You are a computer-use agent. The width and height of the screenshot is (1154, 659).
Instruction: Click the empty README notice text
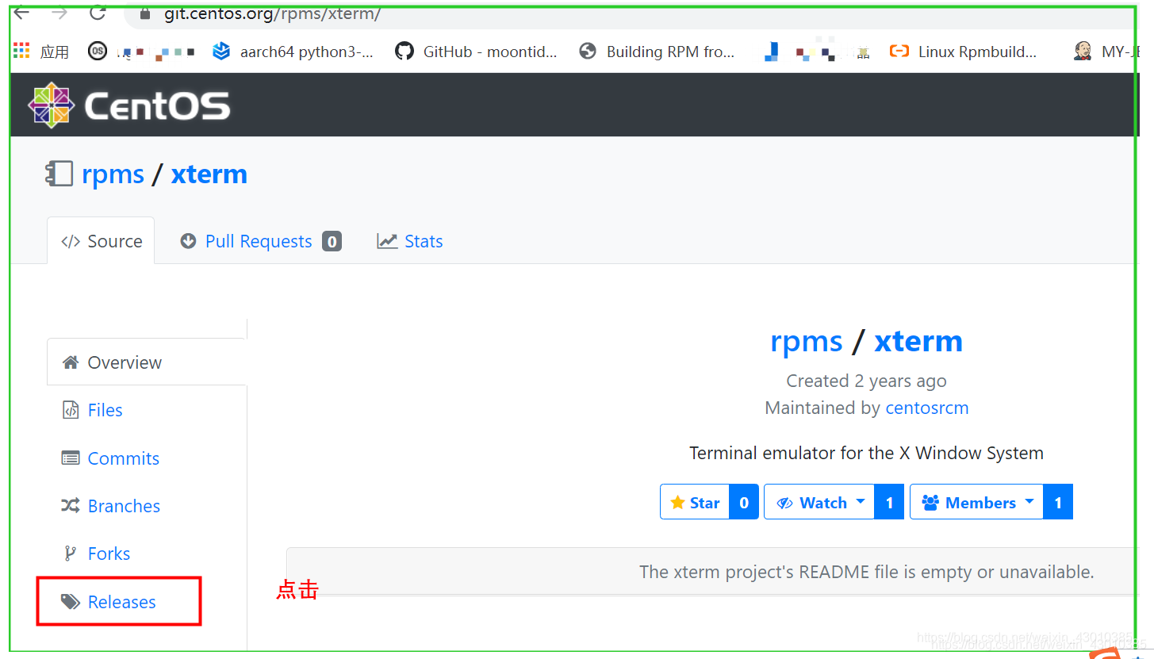coord(866,572)
